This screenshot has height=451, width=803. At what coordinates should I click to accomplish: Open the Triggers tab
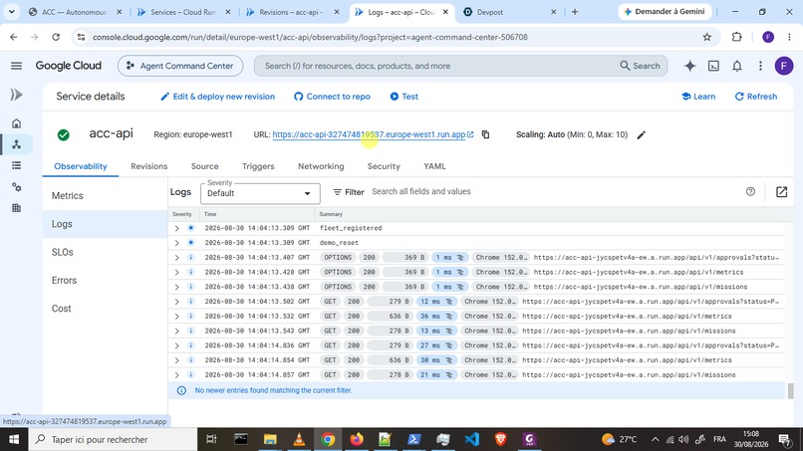pos(258,166)
